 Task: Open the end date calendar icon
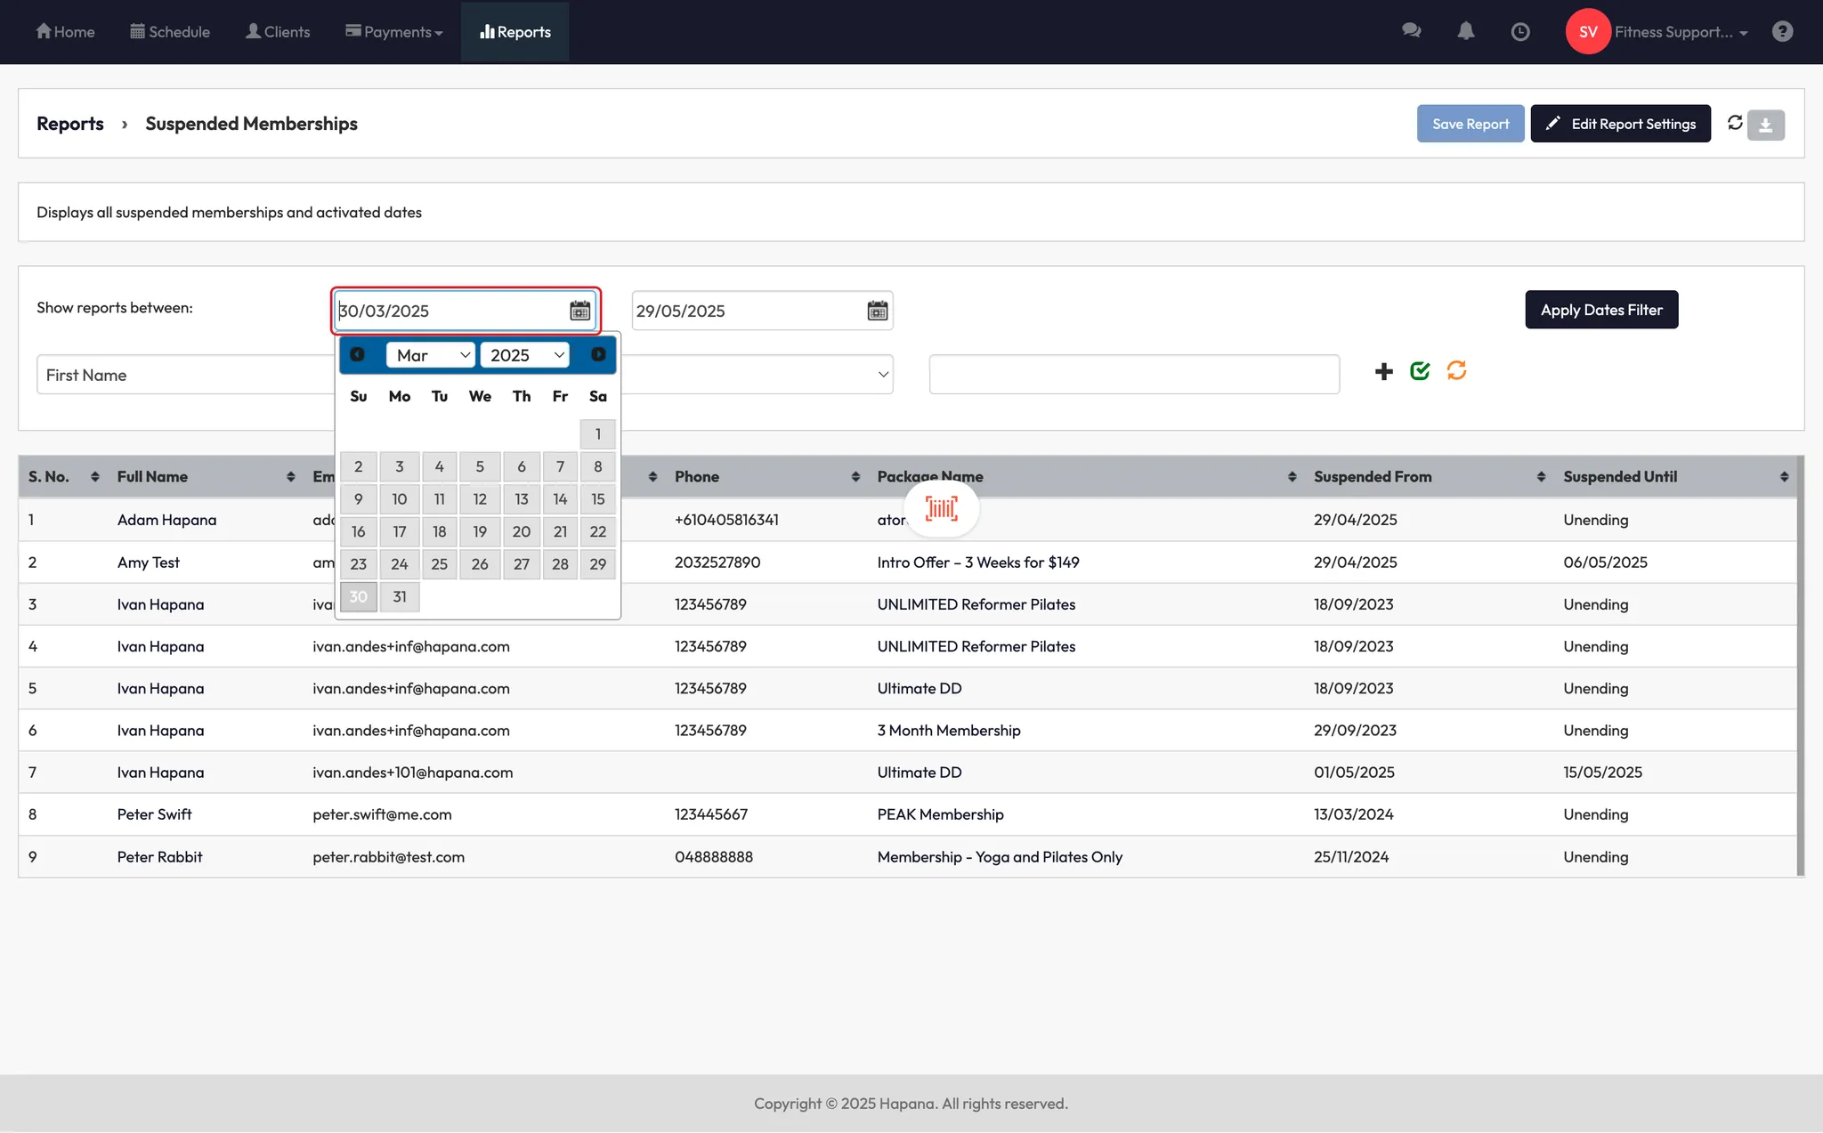tap(878, 311)
